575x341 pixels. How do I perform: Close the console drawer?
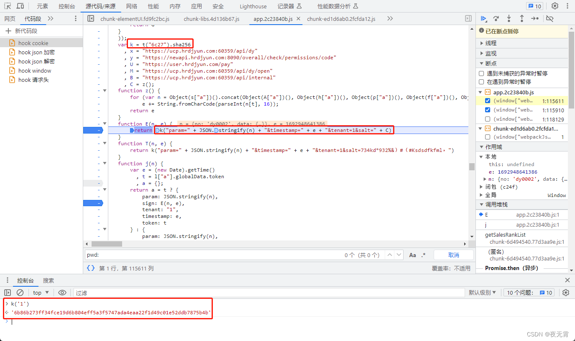coord(567,280)
